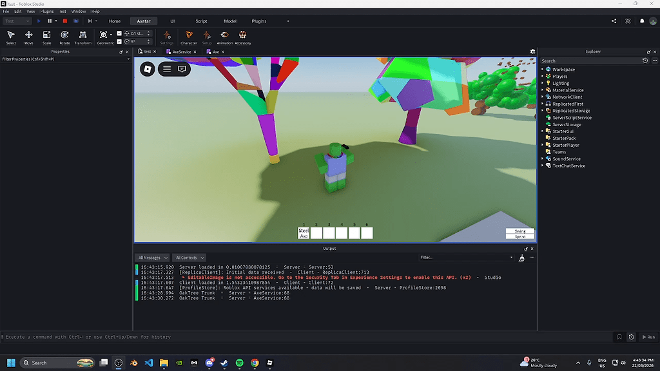This screenshot has width=660, height=371.
Task: Click the blue Play button
Action: point(39,21)
